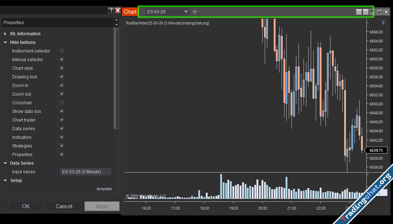The width and height of the screenshot is (393, 224).
Task: Click the right gray link square in chart title bar
Action: click(365, 12)
